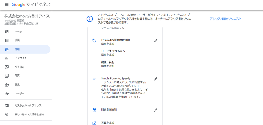Click 写真を追加
This screenshot has height=125, width=263.
point(108,123)
